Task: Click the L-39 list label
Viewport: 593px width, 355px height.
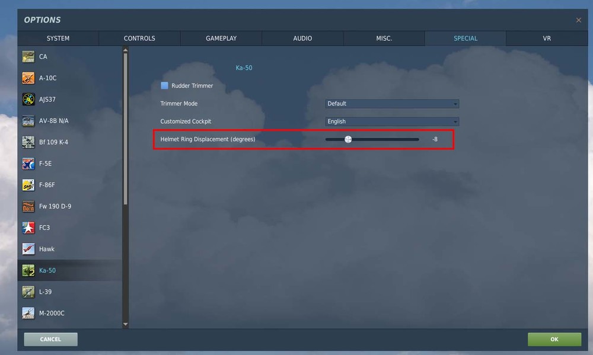Action: pos(46,292)
